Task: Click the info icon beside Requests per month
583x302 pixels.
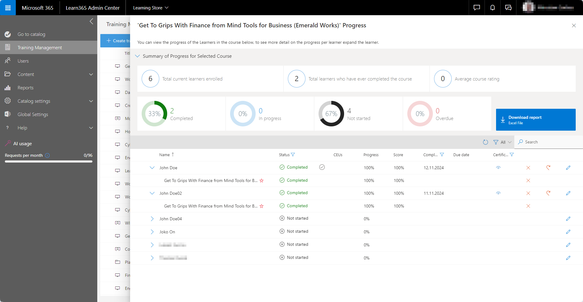Action: coord(47,155)
